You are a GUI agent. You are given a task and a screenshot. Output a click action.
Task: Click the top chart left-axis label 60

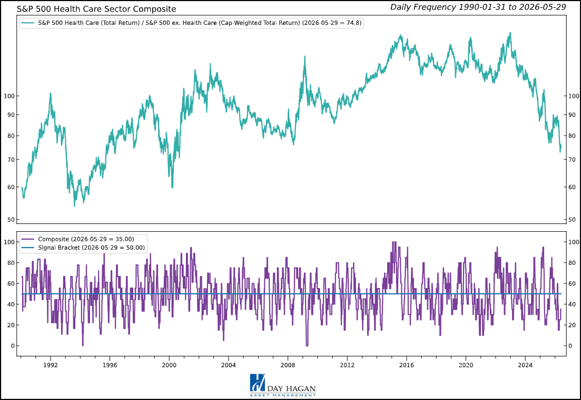coord(11,187)
